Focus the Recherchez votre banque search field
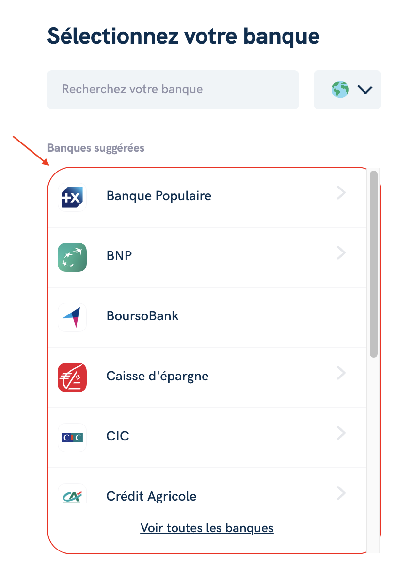This screenshot has width=411, height=566. click(173, 90)
